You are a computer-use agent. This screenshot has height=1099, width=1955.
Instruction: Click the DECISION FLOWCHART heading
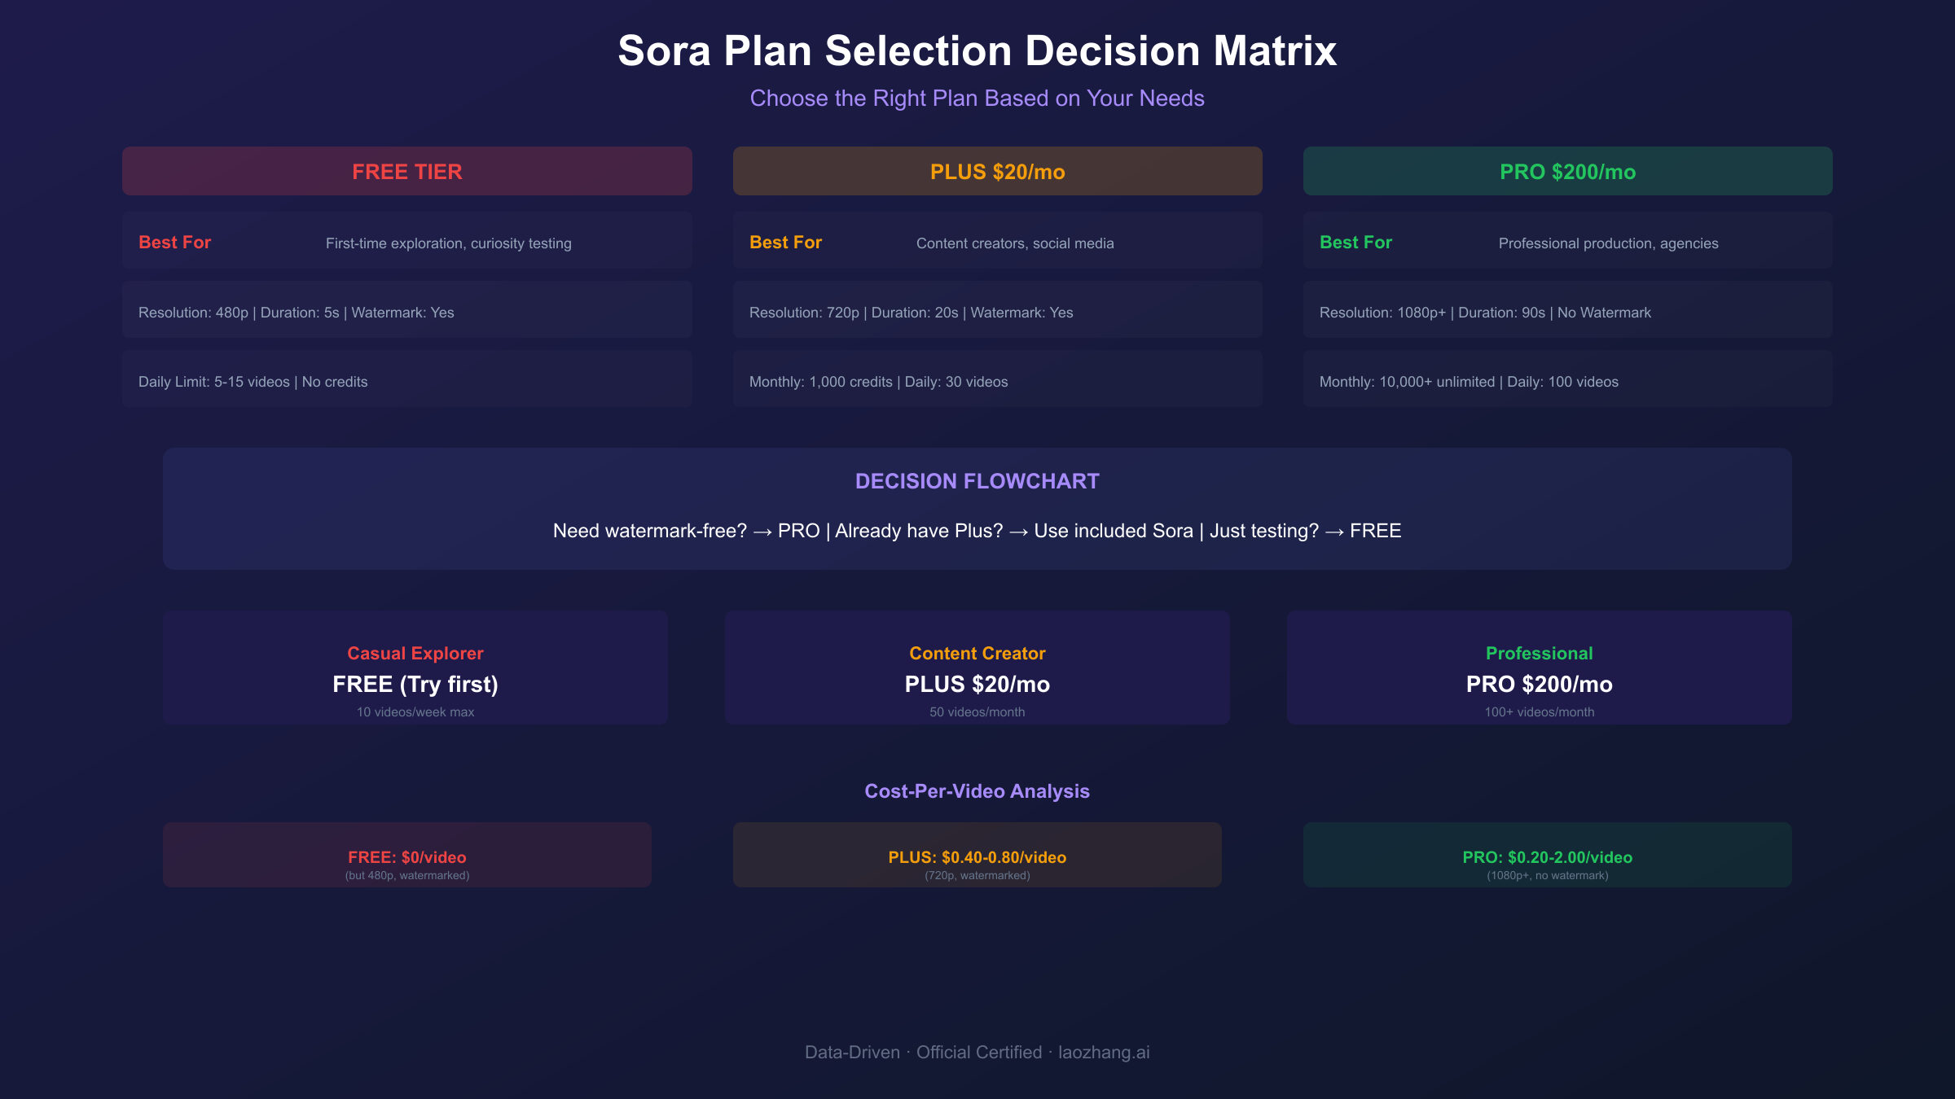tap(977, 481)
